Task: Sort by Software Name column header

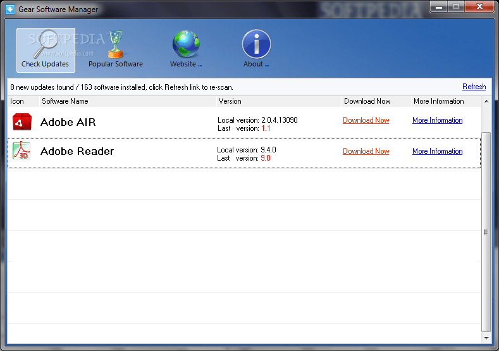Action: click(x=128, y=101)
